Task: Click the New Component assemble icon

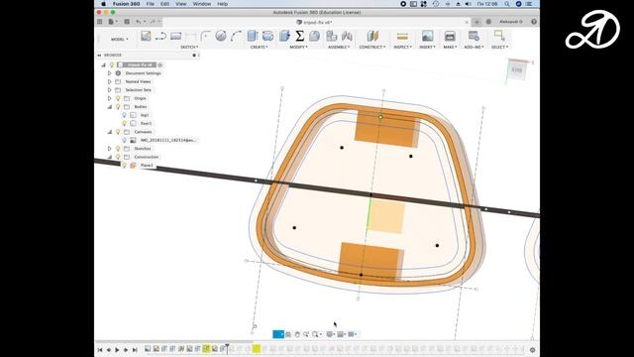Action: 332,36
